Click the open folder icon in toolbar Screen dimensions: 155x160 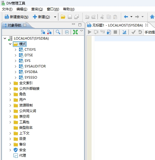click(63, 17)
